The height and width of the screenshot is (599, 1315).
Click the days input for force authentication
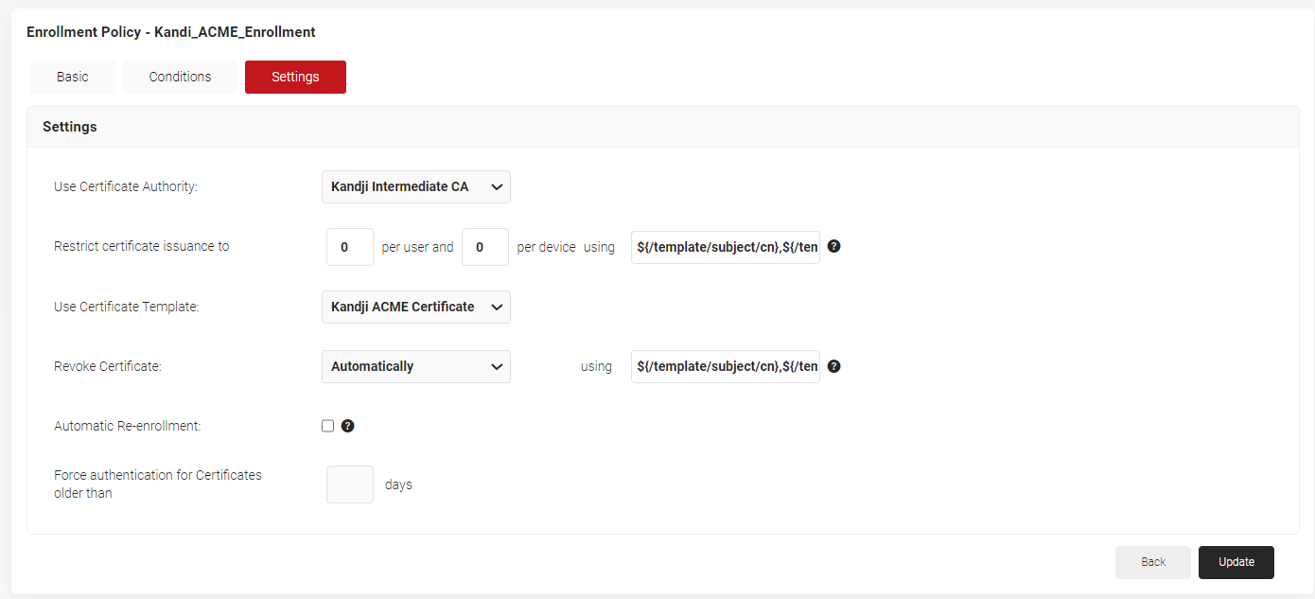tap(350, 484)
